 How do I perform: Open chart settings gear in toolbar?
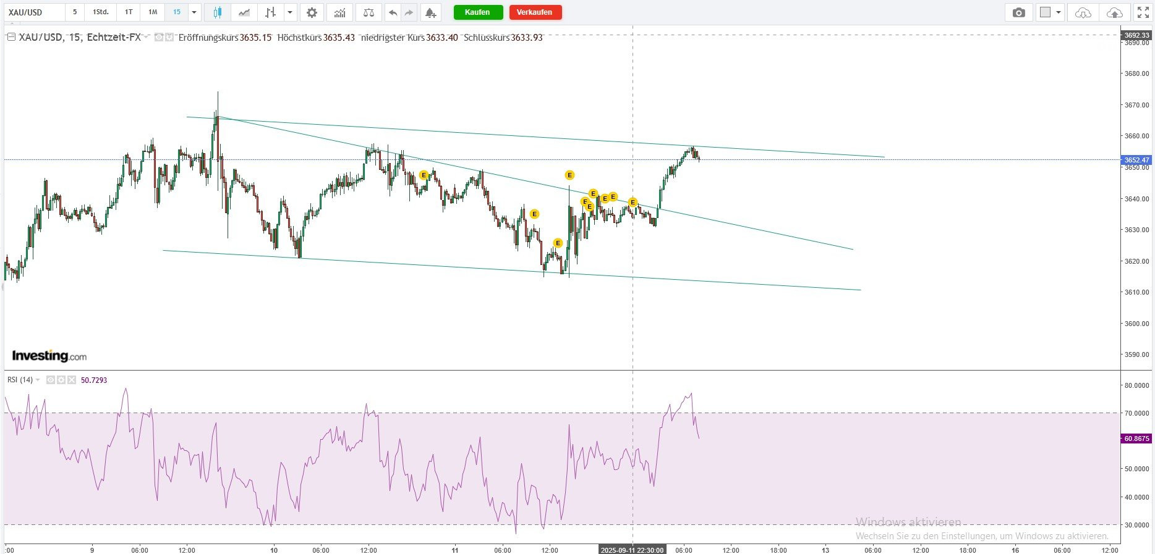[312, 12]
